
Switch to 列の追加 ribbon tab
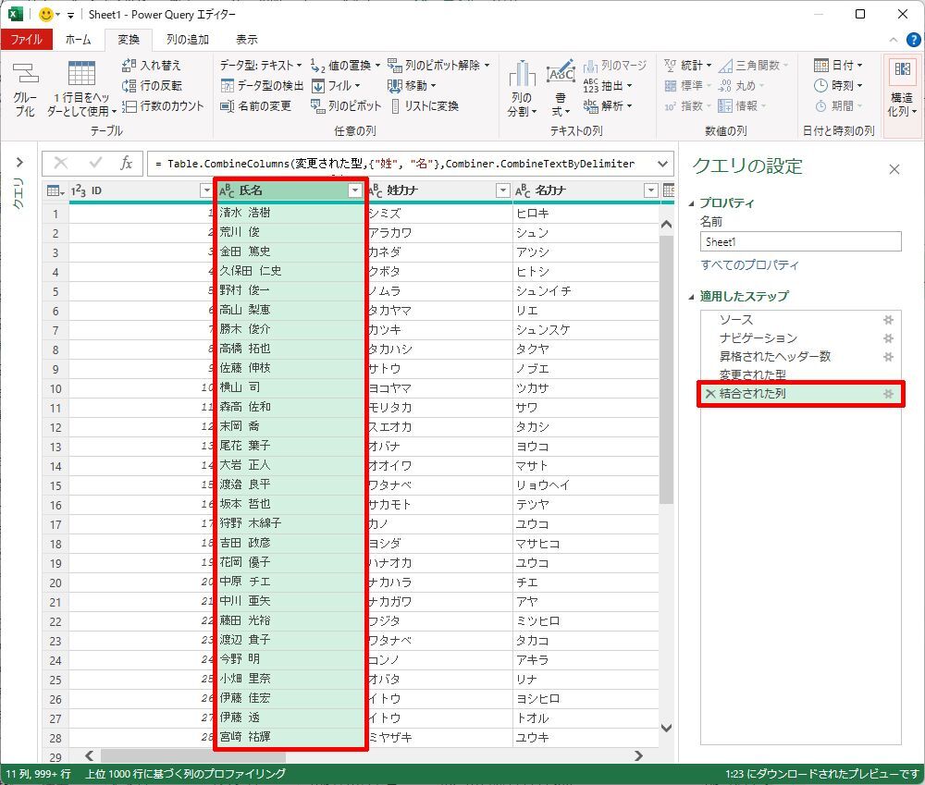point(188,40)
